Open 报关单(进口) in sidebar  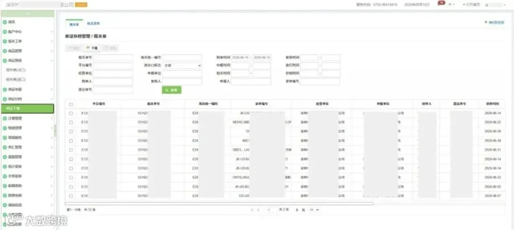click(x=16, y=79)
